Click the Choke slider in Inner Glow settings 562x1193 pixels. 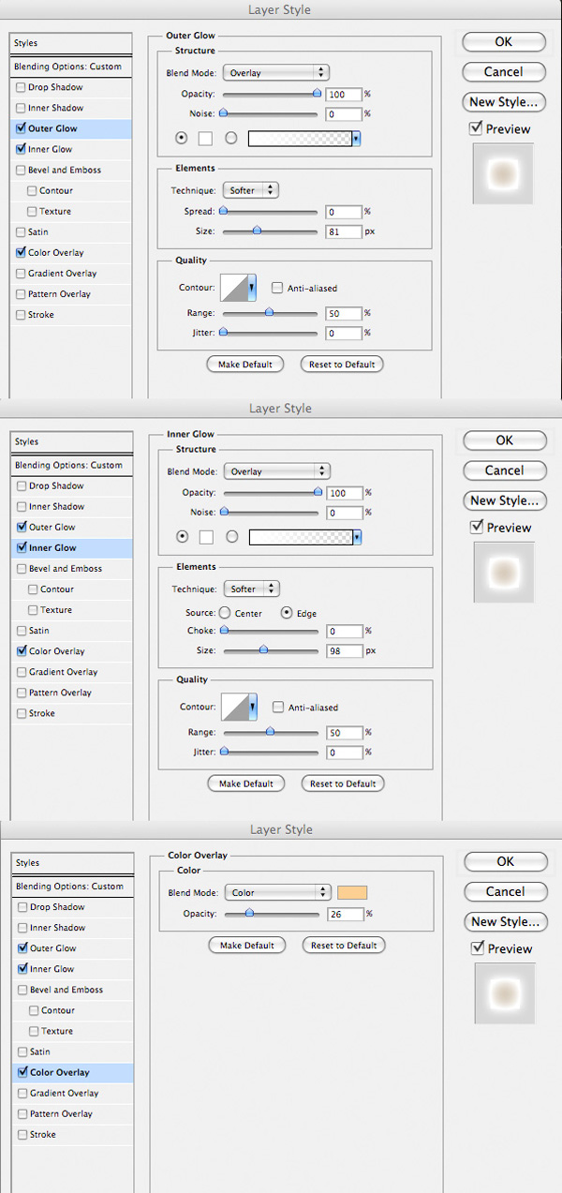tap(269, 631)
